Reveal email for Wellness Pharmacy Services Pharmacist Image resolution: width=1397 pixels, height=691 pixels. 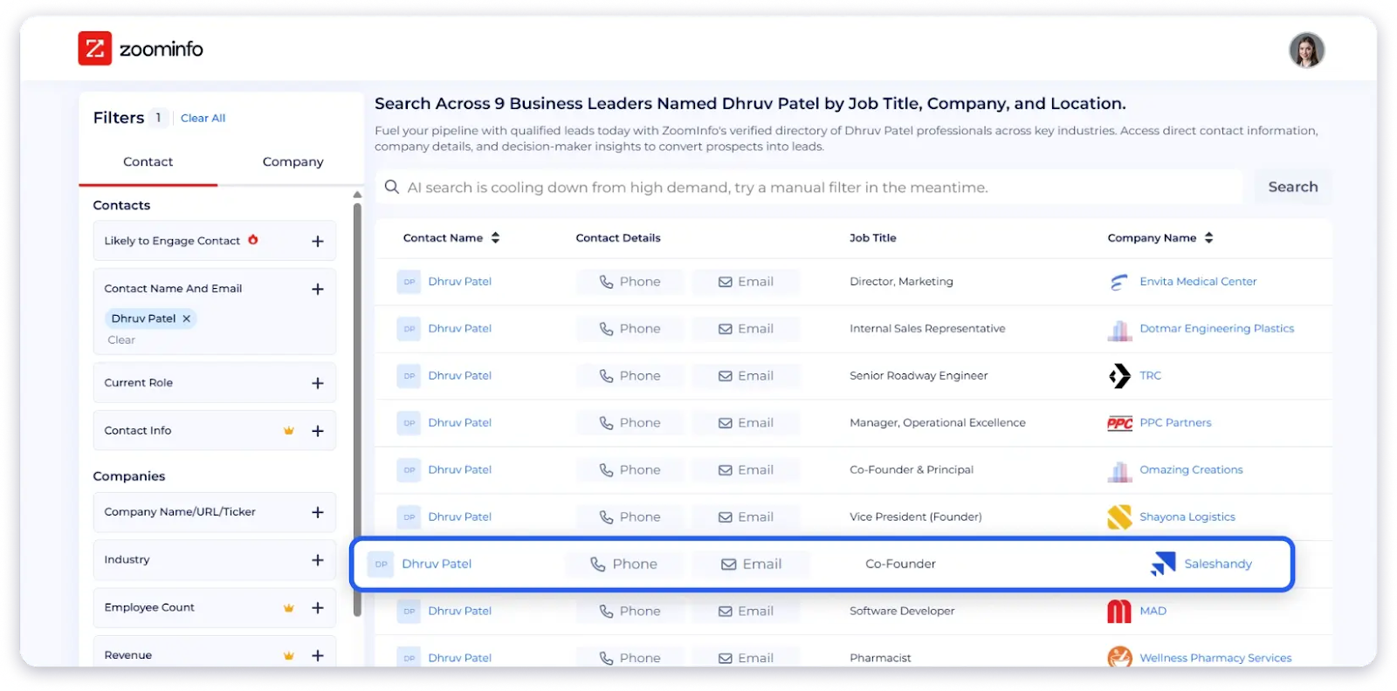pos(746,658)
